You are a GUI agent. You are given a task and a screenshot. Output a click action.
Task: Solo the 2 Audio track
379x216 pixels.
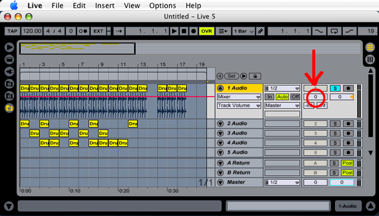click(x=335, y=124)
